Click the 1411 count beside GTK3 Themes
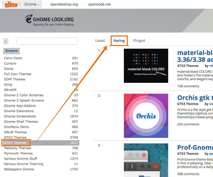 (74, 143)
